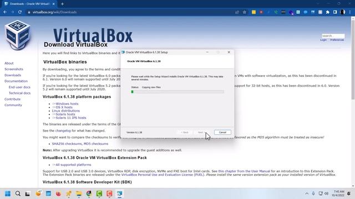Click the microphone tray icon
Screen dimensions: 355x199
point(313,193)
